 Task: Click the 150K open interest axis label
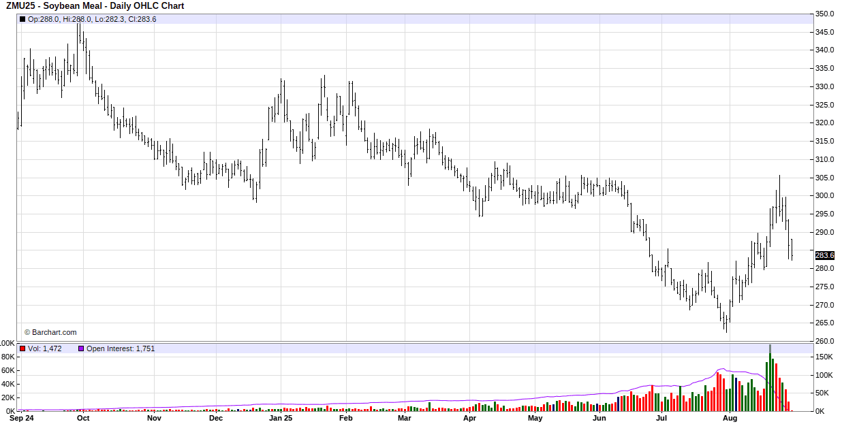click(825, 357)
